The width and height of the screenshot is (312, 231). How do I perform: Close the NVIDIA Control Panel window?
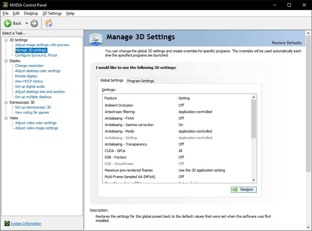304,5
